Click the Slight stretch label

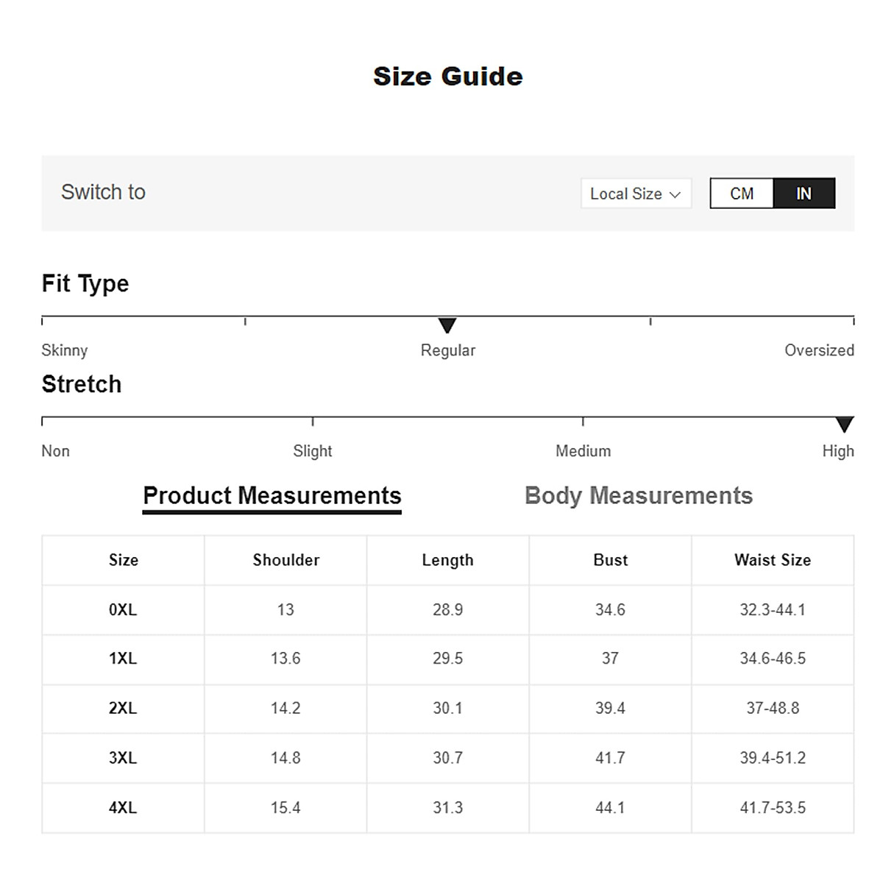[x=313, y=451]
